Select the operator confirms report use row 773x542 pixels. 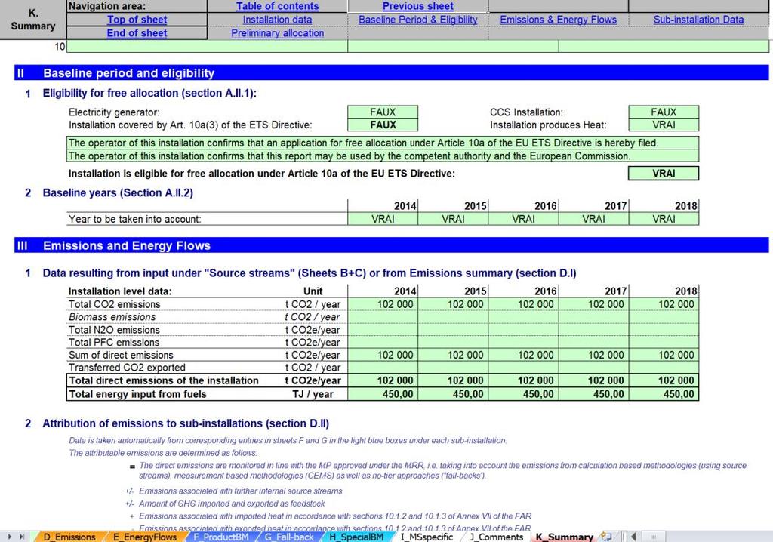click(x=383, y=156)
